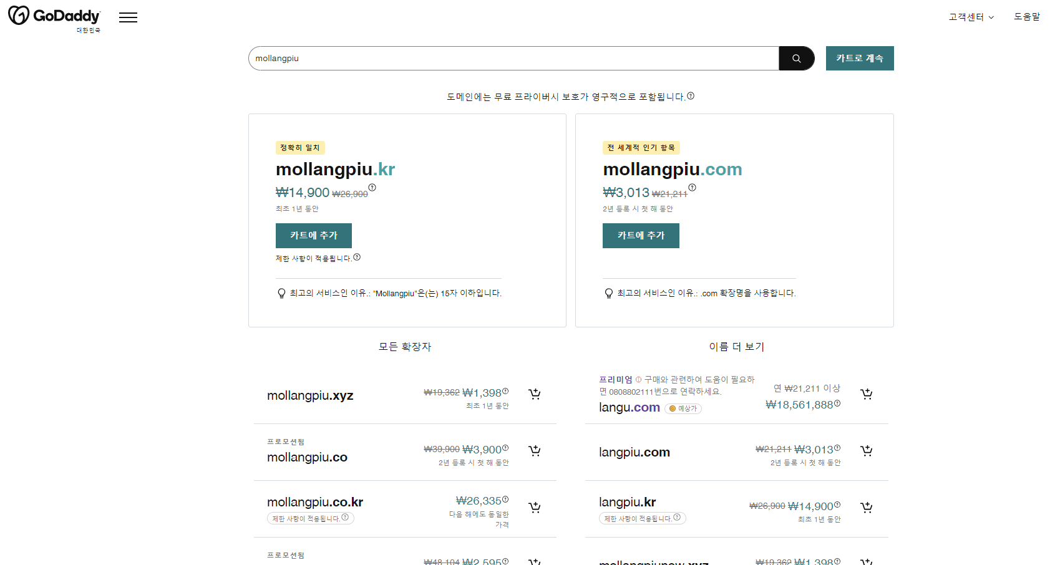Click info icon beside ₩18,561,888 price
Screen dimensions: 1055x565
click(837, 403)
